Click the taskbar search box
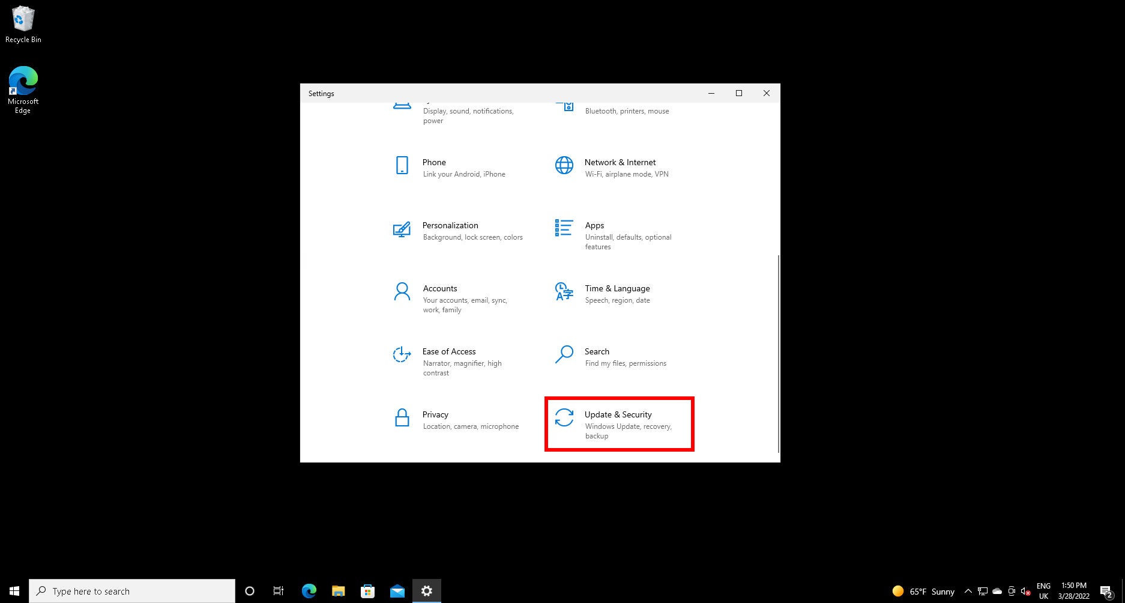Screen dimensions: 1125x603 pyautogui.click(x=132, y=591)
